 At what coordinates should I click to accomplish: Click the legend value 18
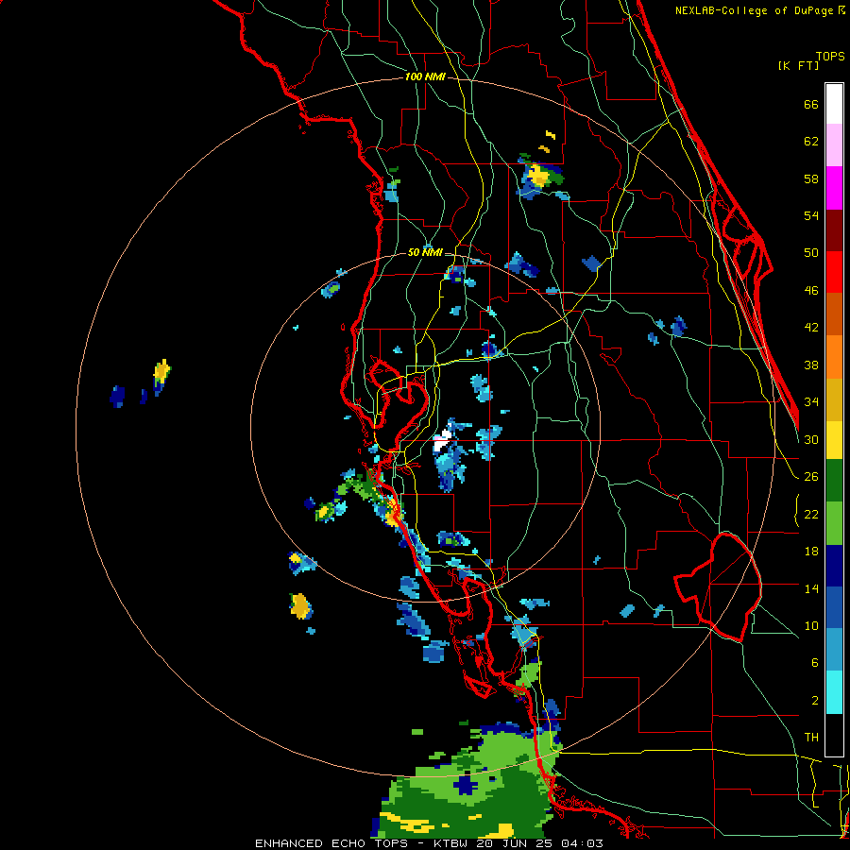pos(811,552)
